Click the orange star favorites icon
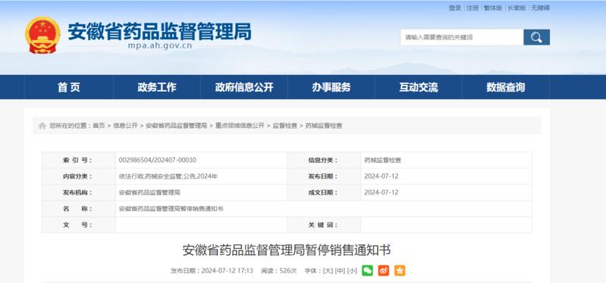The image size is (606, 283). click(x=400, y=271)
